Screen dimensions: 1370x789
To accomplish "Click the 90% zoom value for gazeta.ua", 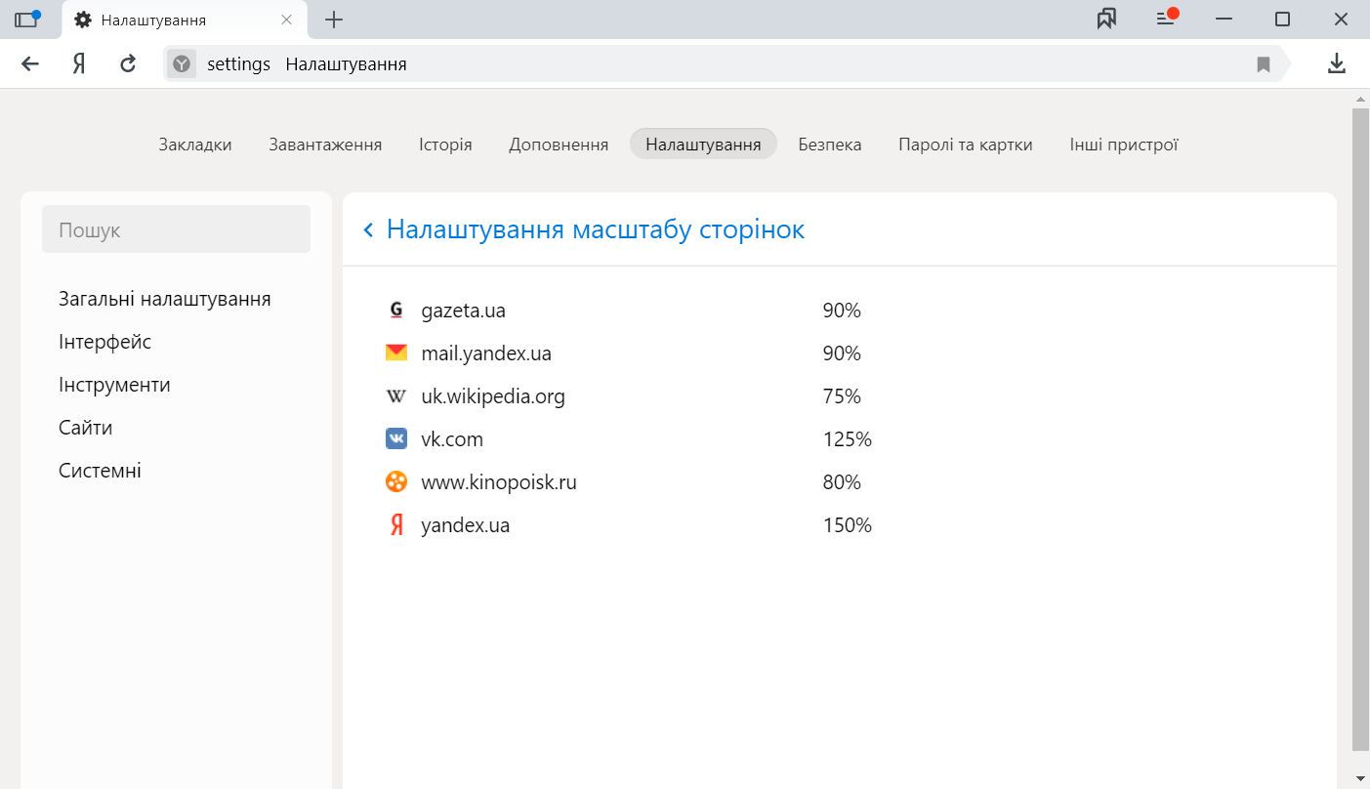I will pyautogui.click(x=842, y=311).
